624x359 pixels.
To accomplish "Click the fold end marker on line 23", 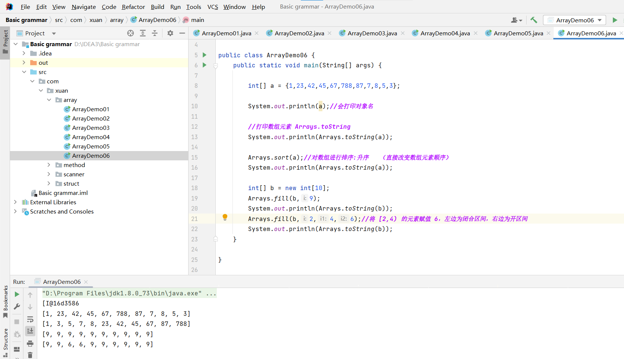I will 216,239.
